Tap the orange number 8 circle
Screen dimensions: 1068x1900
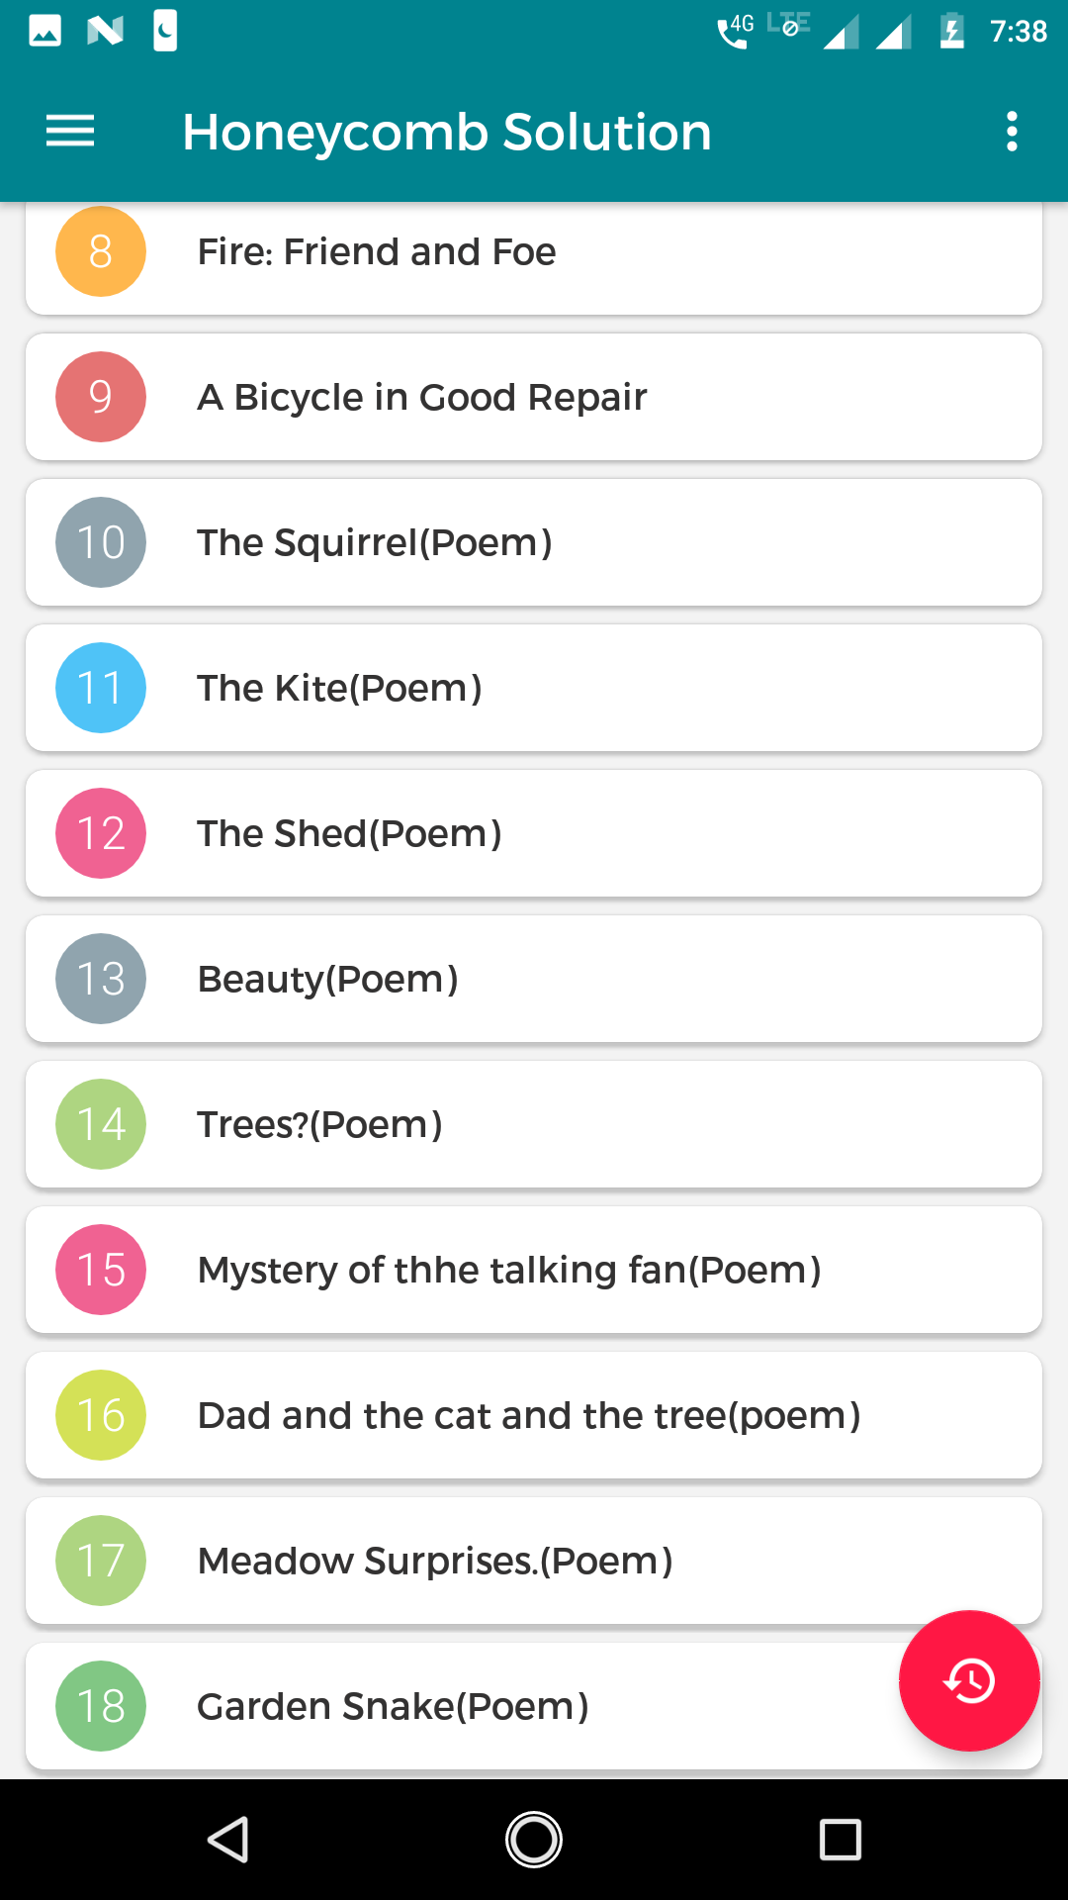point(101,251)
